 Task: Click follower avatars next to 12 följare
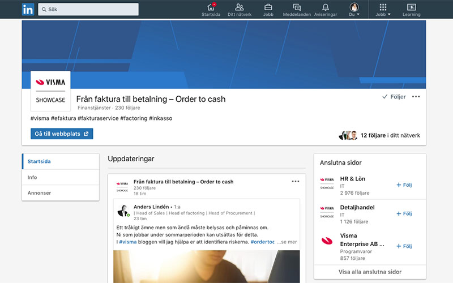(x=348, y=135)
